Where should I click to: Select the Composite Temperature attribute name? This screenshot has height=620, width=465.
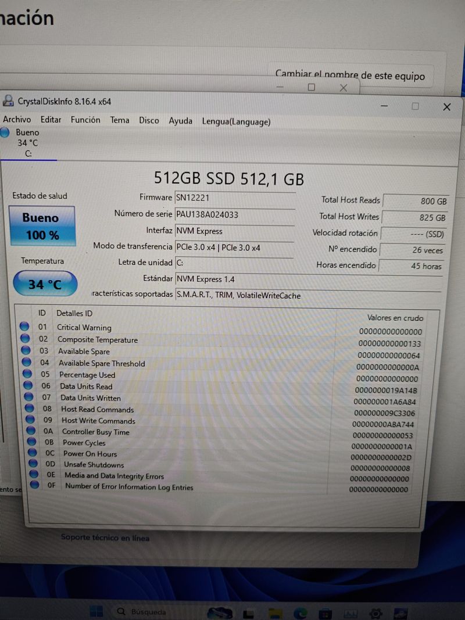pyautogui.click(x=98, y=340)
